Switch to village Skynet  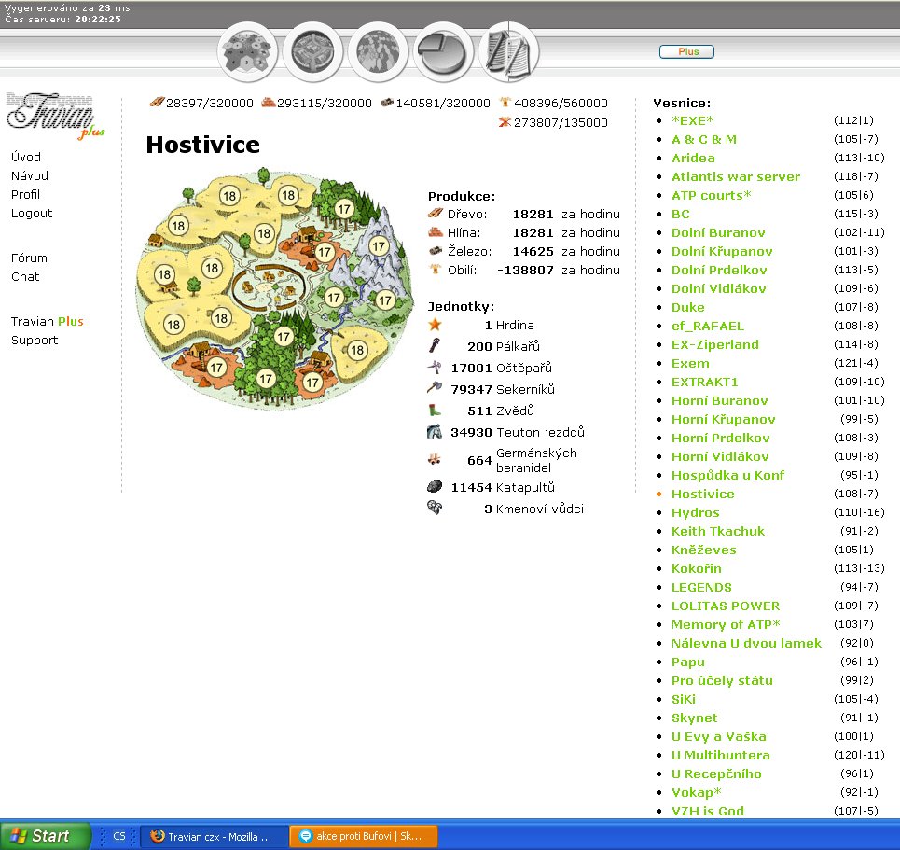point(694,718)
